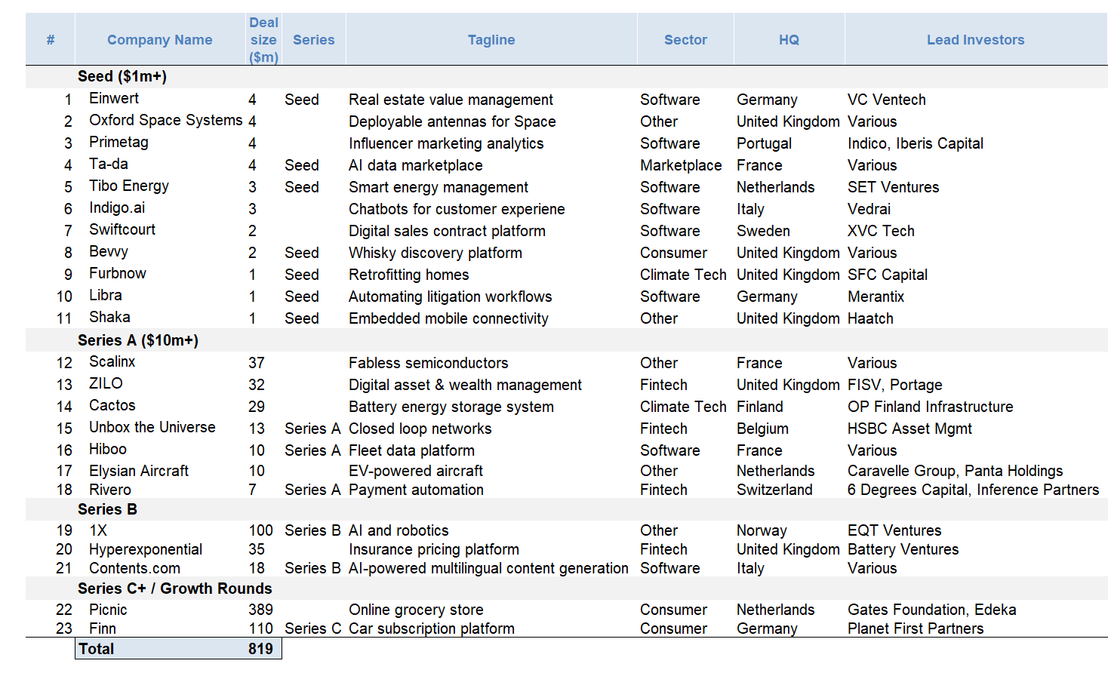Select the Series A ($10m+) section heading
The image size is (1114, 673).
(138, 340)
